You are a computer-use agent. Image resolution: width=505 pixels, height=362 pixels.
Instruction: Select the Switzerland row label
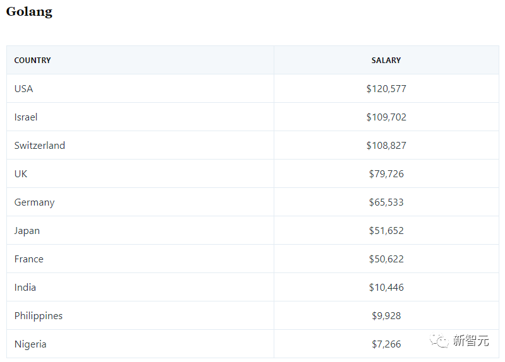point(40,146)
